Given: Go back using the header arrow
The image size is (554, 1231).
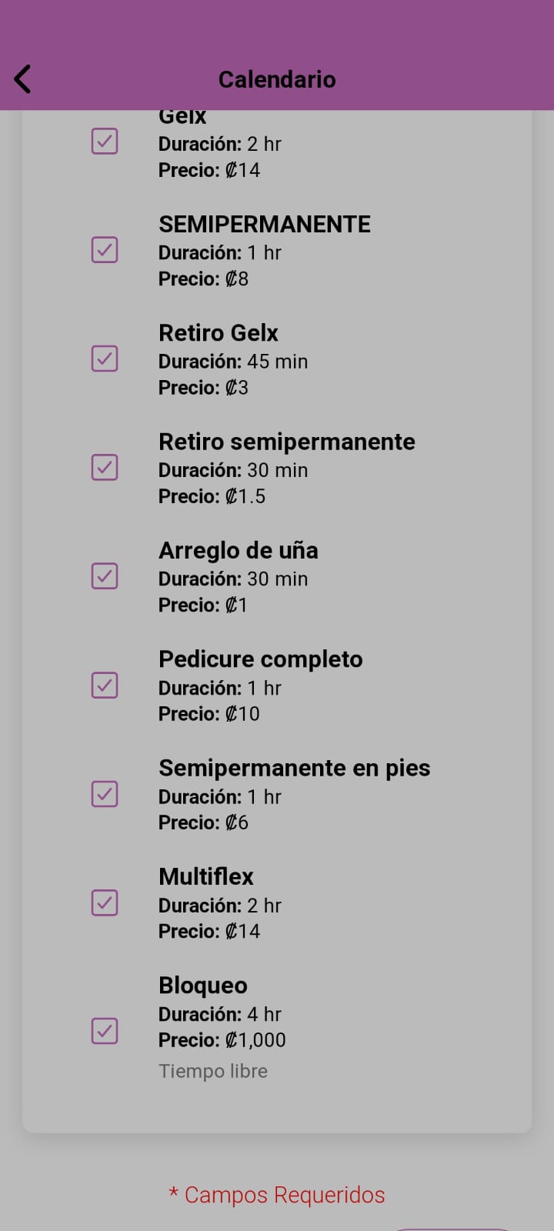Looking at the screenshot, I should 23,79.
